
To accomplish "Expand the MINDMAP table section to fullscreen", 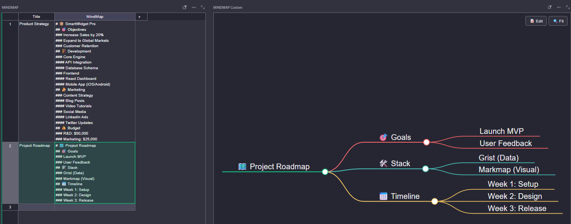I will pos(203,7).
